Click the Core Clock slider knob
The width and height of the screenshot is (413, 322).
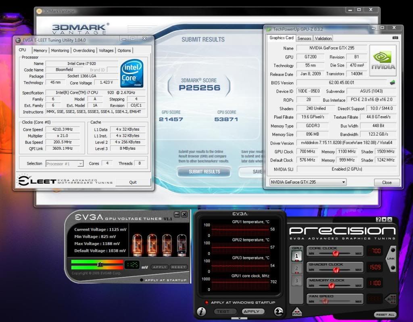tap(336, 253)
